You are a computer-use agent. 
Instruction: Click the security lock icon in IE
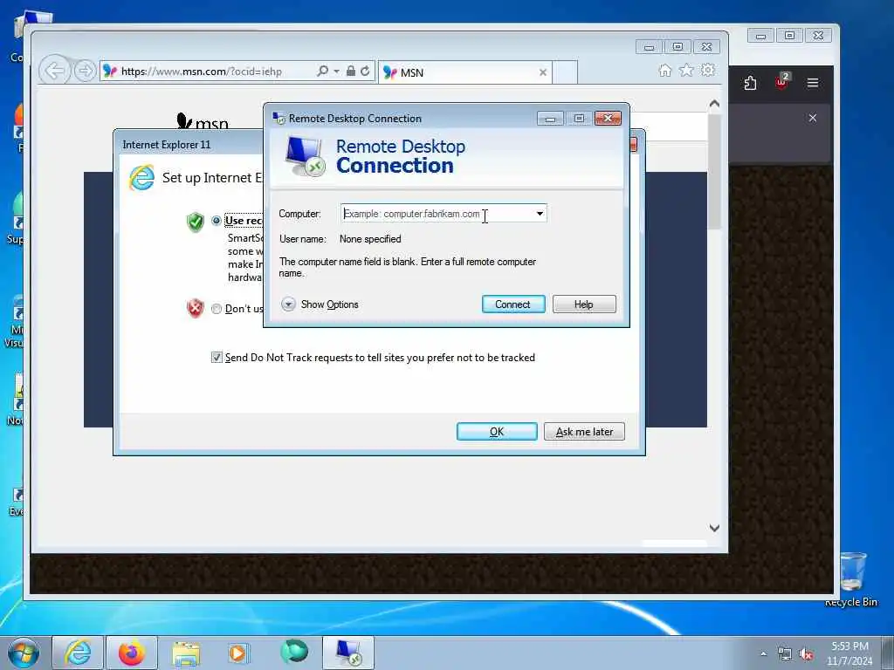point(351,72)
